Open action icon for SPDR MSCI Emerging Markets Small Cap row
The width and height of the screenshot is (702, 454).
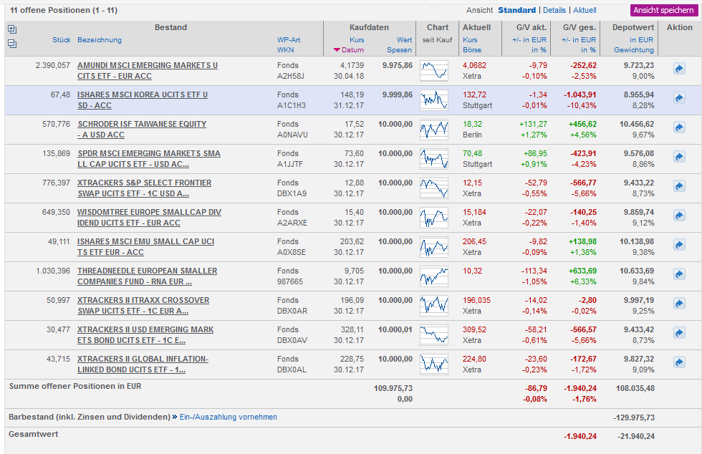coord(679,157)
